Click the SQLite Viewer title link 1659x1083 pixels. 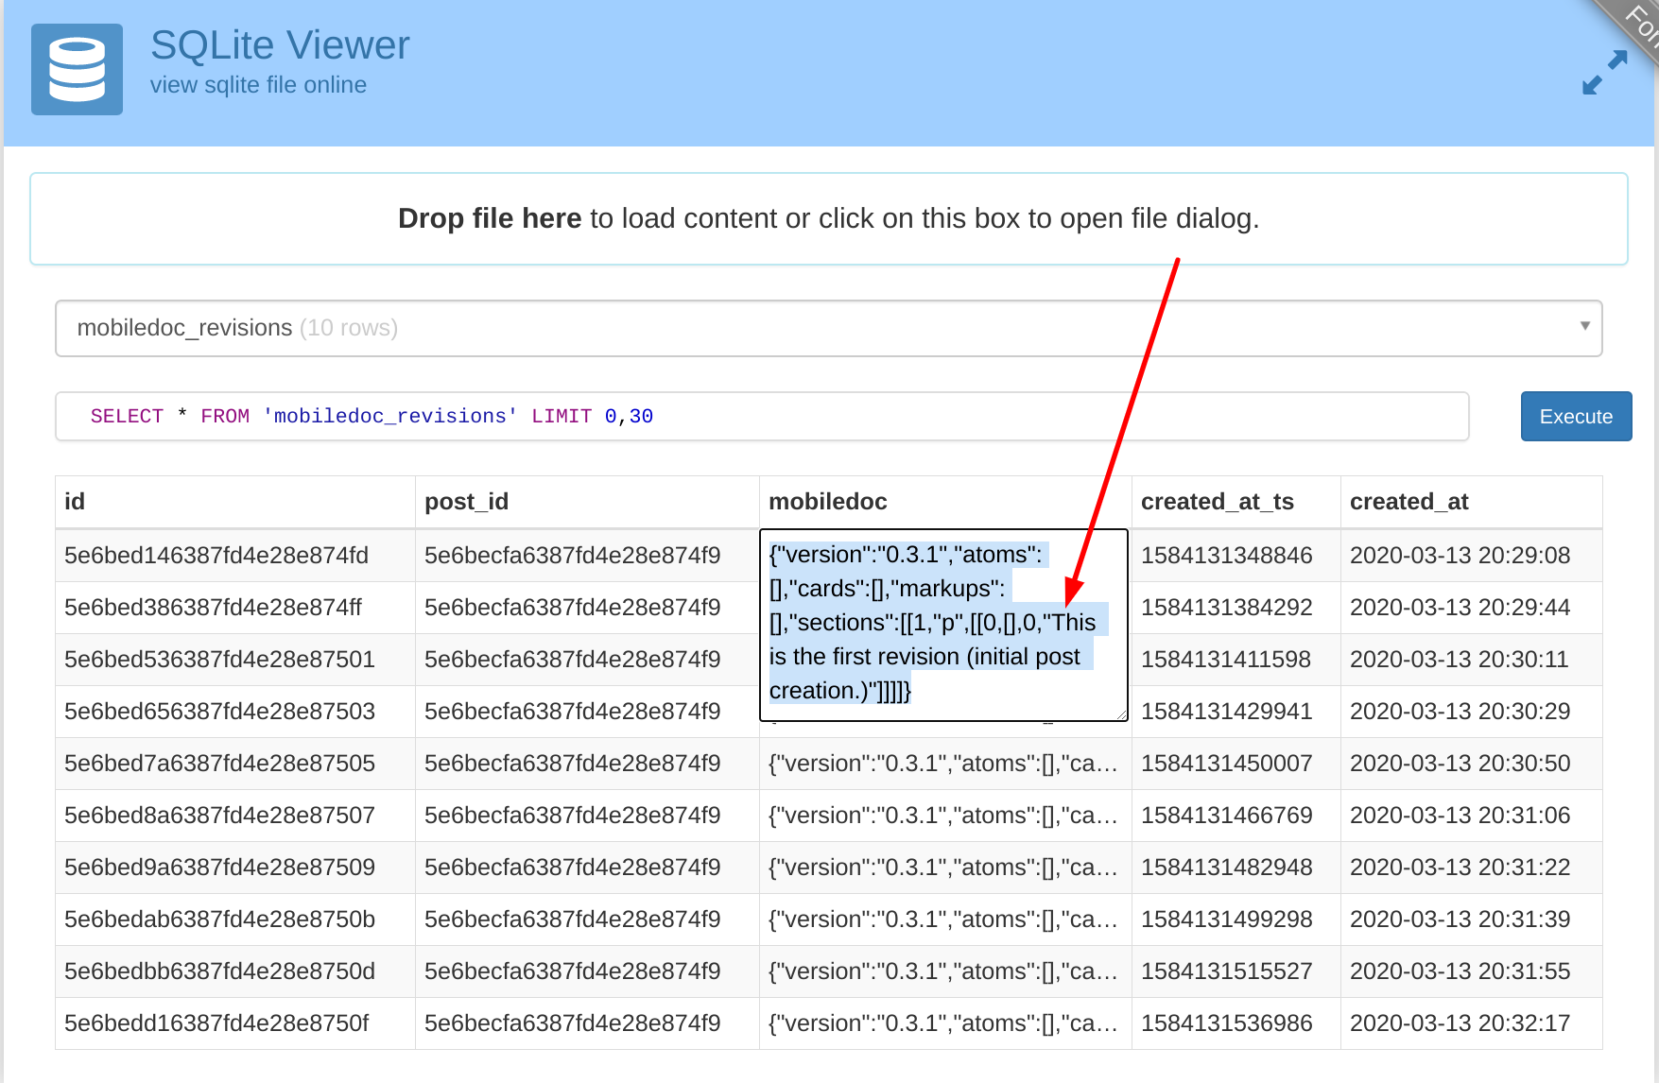click(x=280, y=45)
